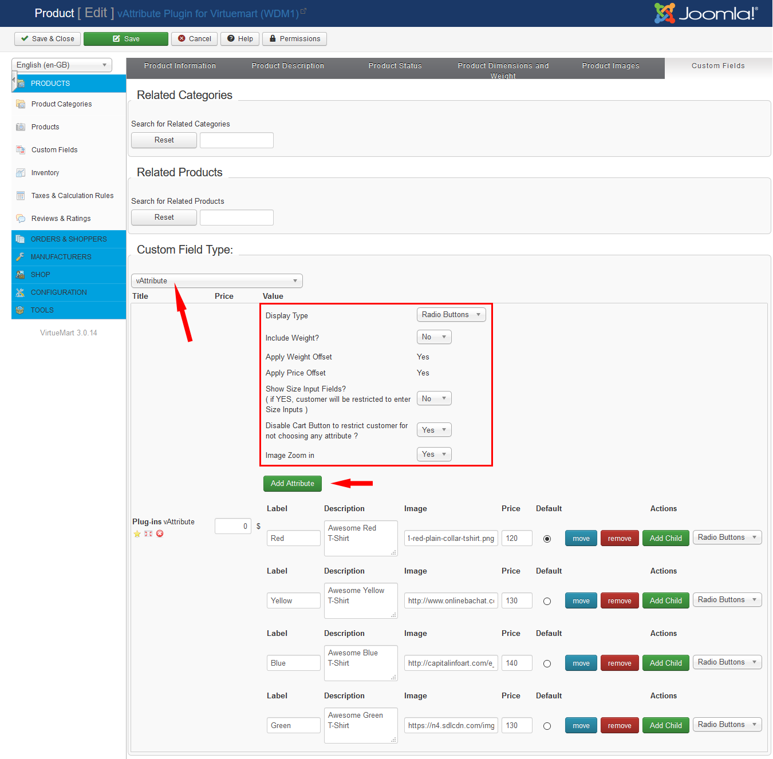Remove the Red attribute row

(x=619, y=539)
